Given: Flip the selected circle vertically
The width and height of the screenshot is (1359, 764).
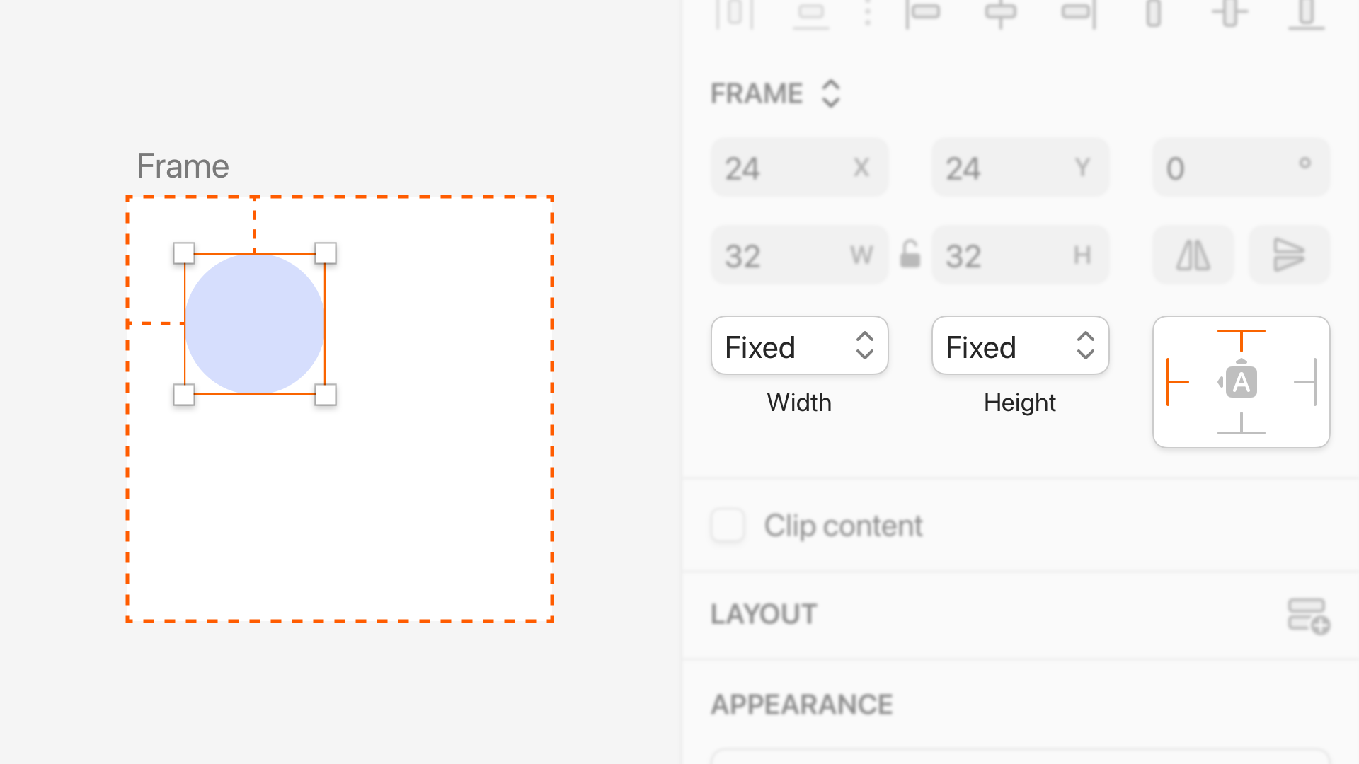Looking at the screenshot, I should [1289, 255].
